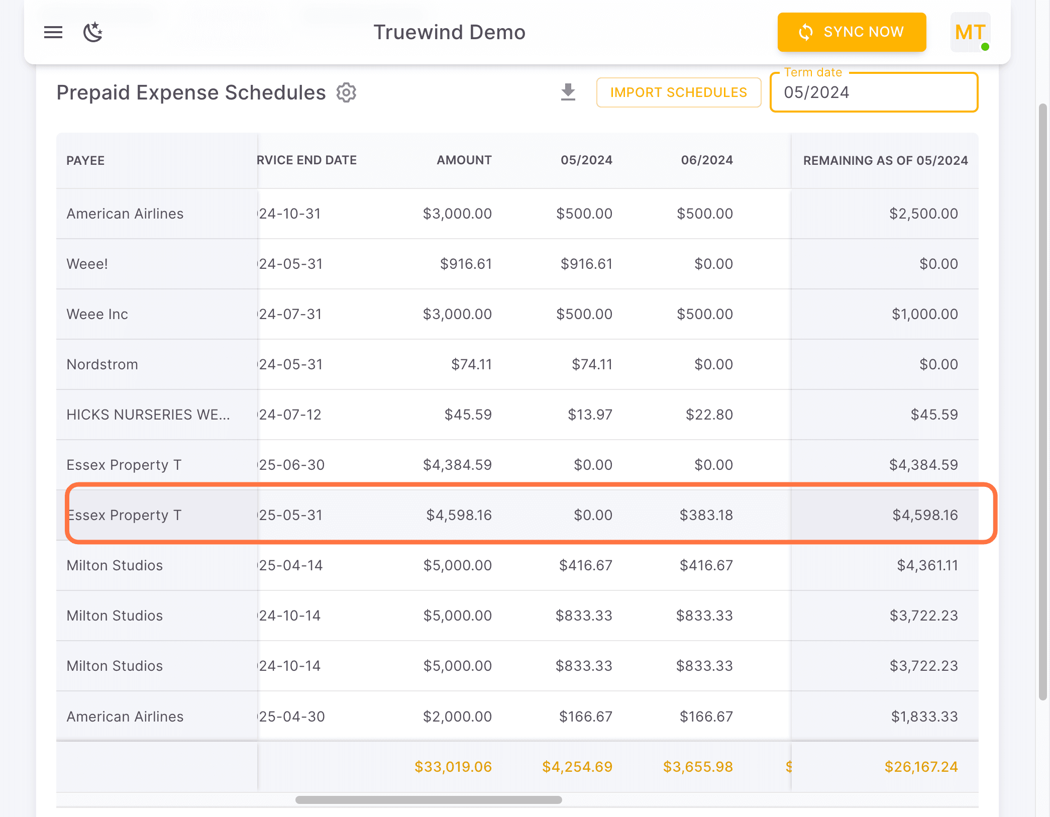
Task: Click the 06/2024 column header
Action: point(707,160)
